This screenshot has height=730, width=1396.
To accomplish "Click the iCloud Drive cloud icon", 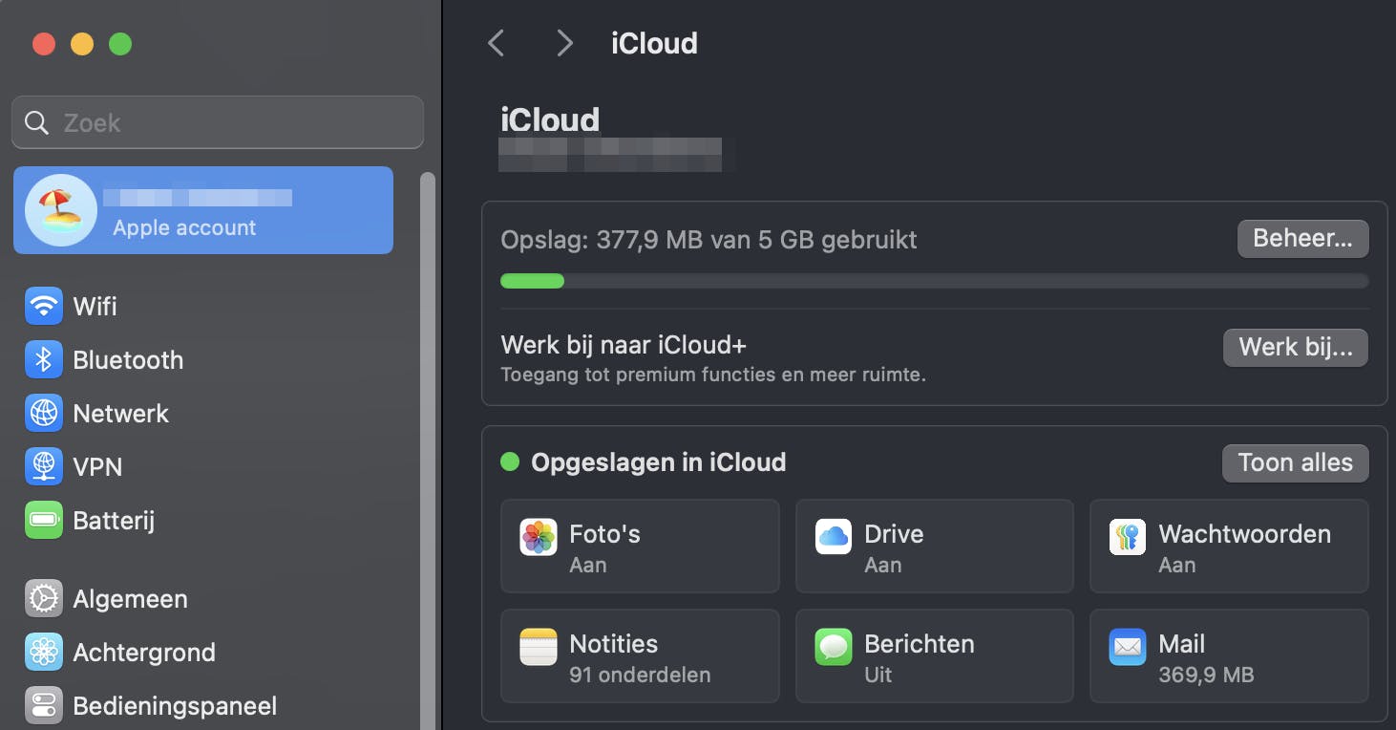I will 834,537.
